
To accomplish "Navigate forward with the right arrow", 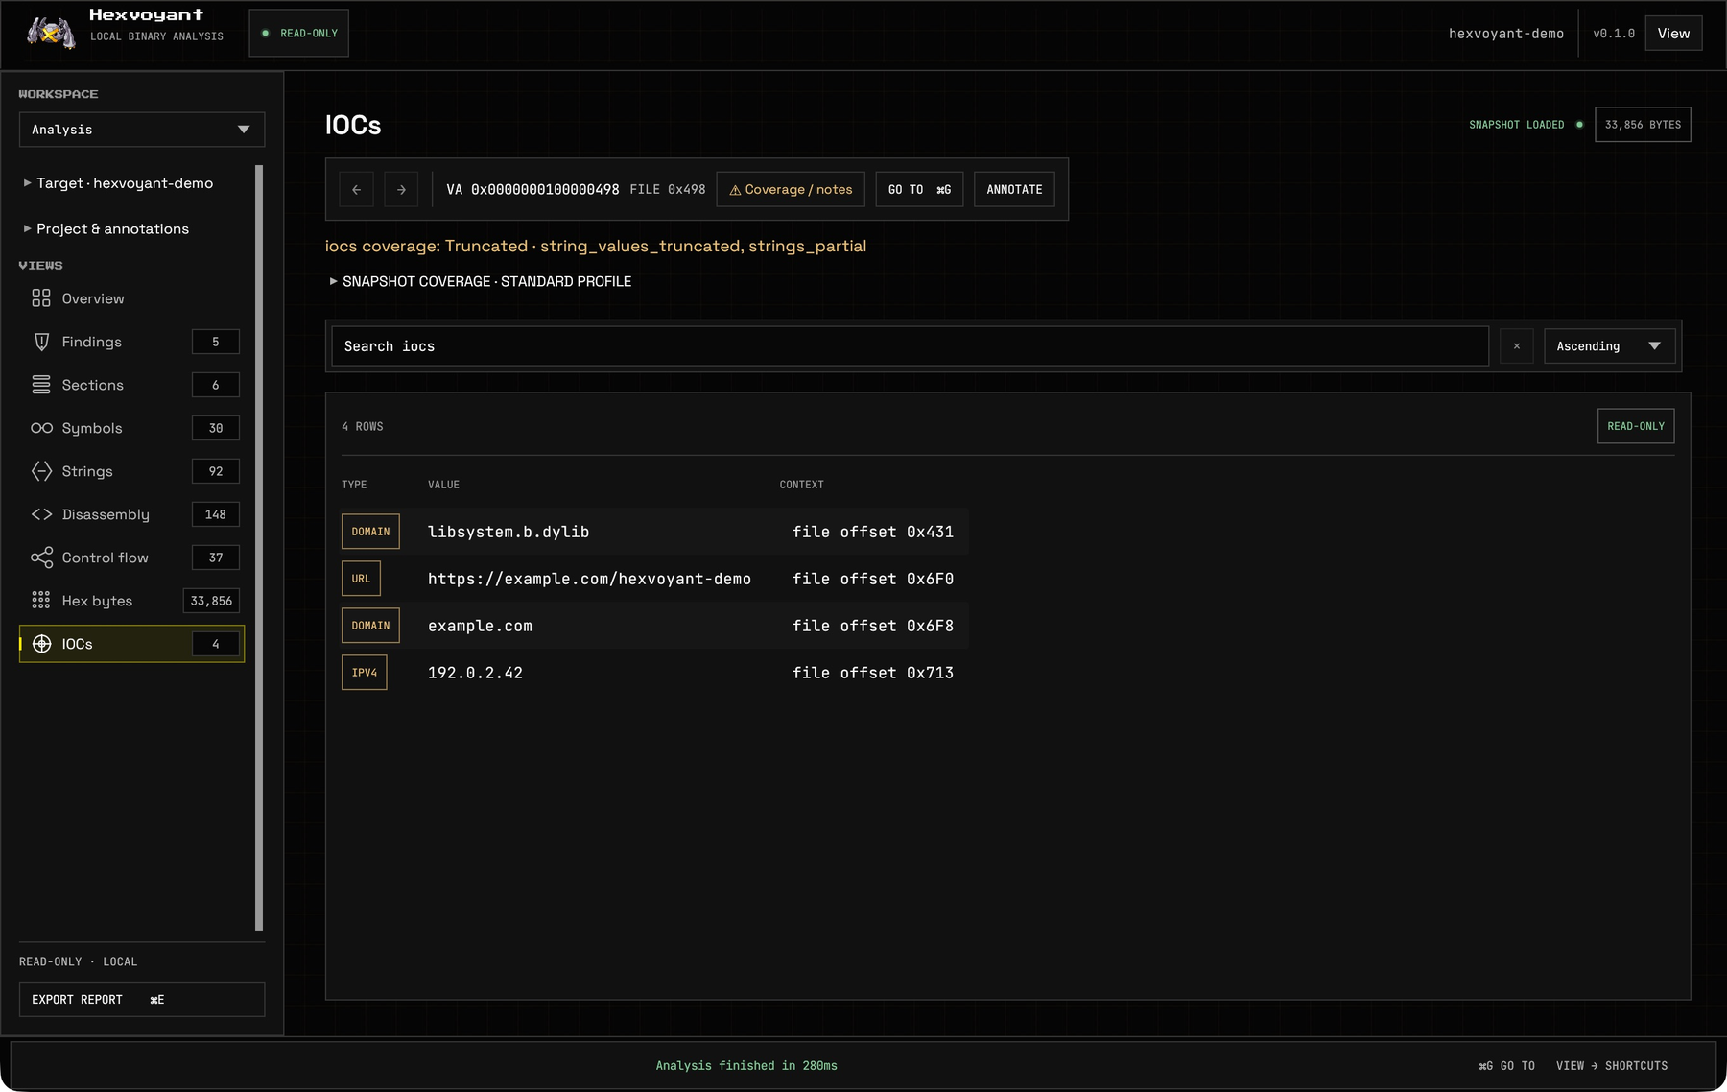I will [401, 189].
